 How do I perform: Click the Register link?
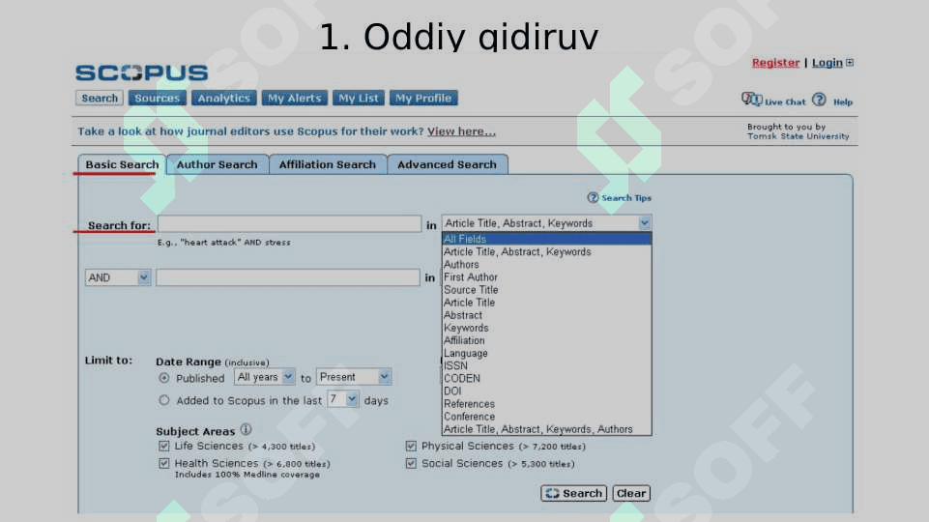[775, 63]
